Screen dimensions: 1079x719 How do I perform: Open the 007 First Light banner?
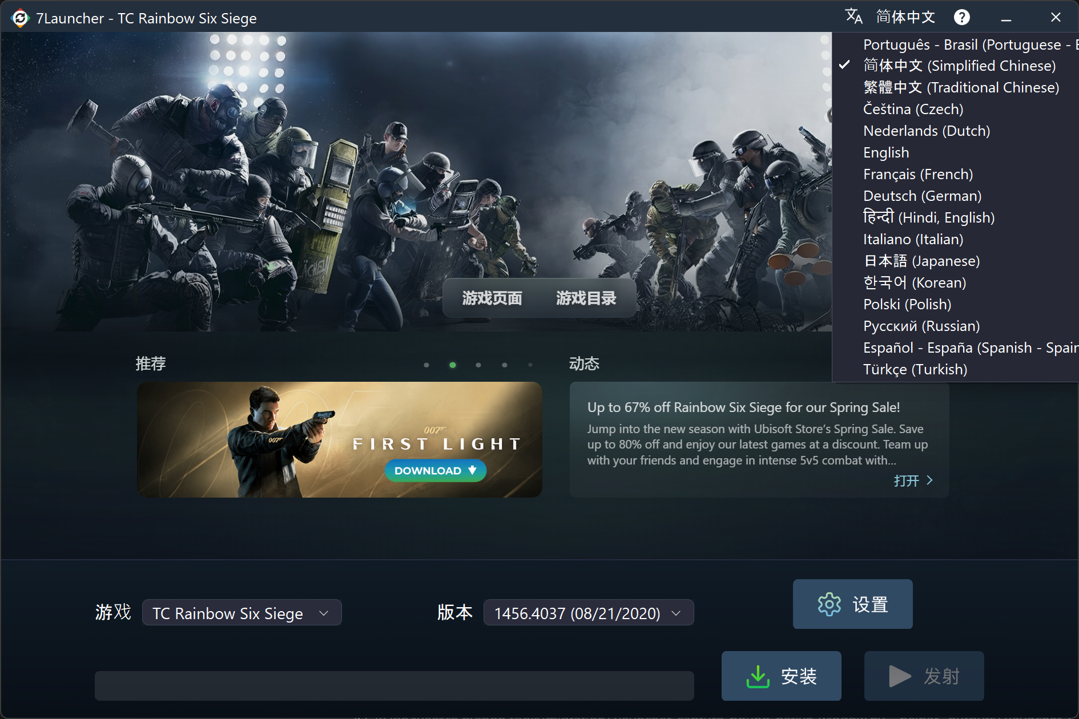pos(340,439)
